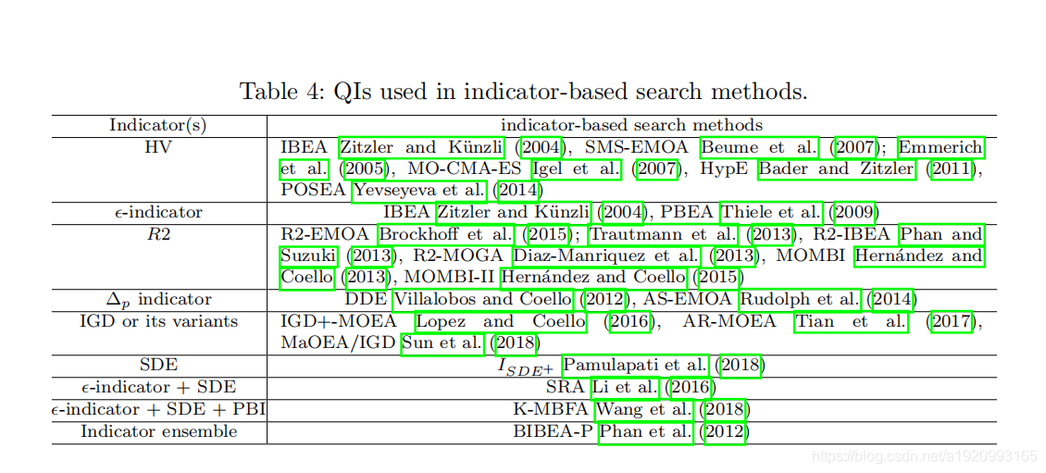Open Trautmann et al. citation in R2 row
Viewport: 1046px width, 473px height.
[x=664, y=234]
